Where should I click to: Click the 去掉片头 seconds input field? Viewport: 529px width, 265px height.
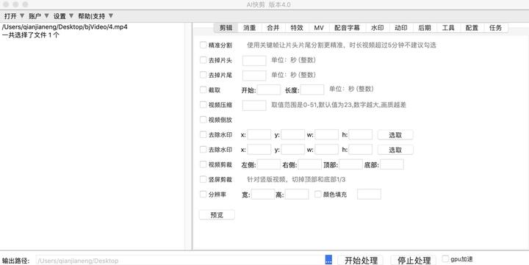point(254,60)
